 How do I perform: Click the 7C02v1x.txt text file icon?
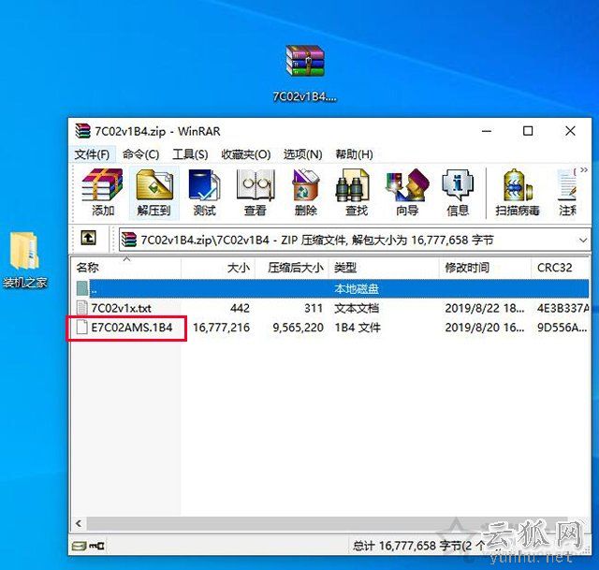81,308
